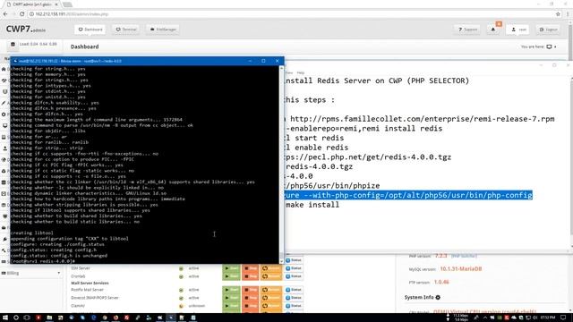Click the SSH Server active status icon

point(181,268)
